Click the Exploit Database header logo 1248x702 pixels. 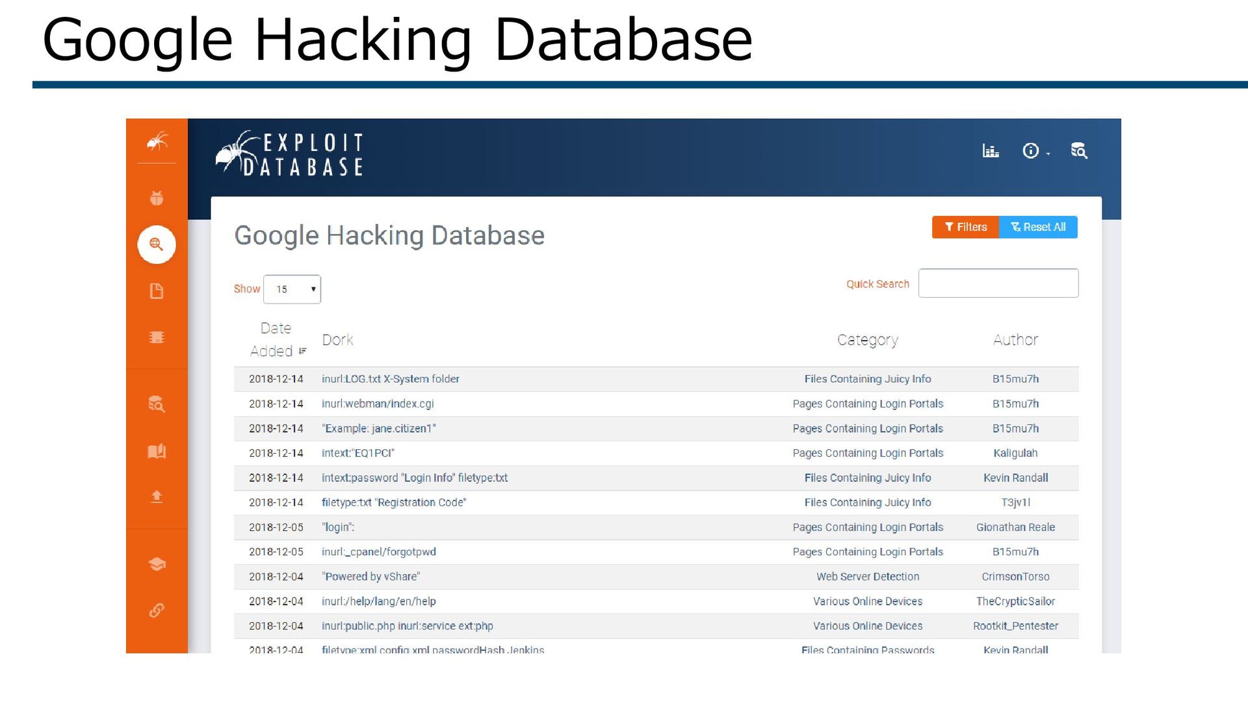pyautogui.click(x=290, y=155)
